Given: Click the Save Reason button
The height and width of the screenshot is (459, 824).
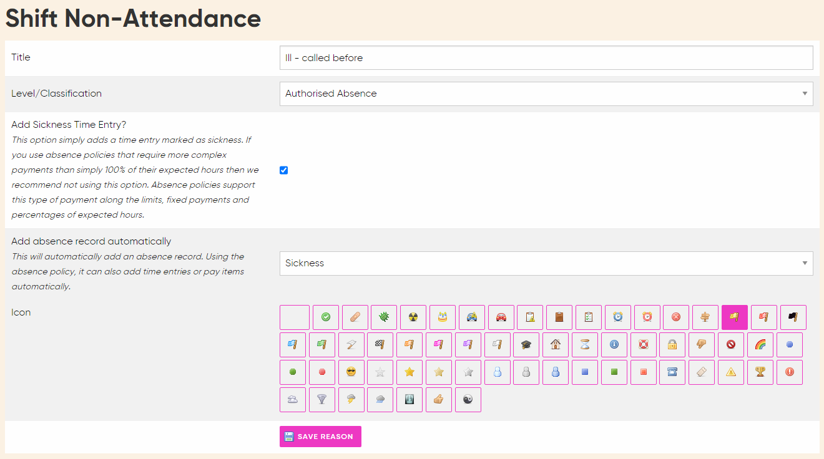Looking at the screenshot, I should 320,437.
